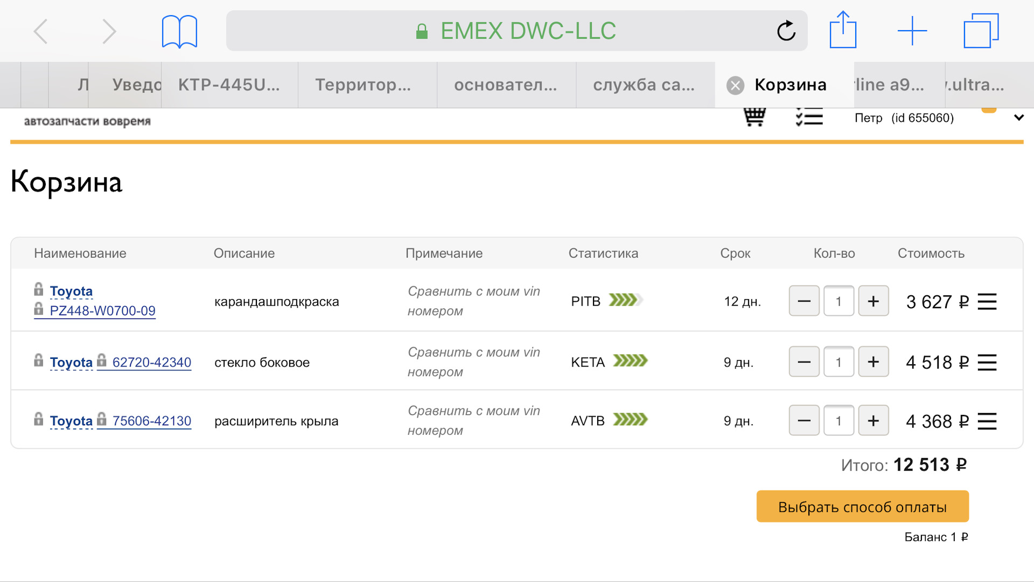The height and width of the screenshot is (582, 1034).
Task: Click the Стоимость column header
Action: pyautogui.click(x=931, y=253)
